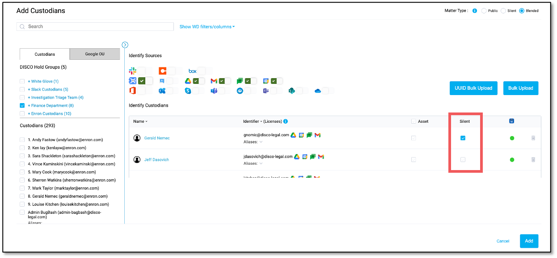557x258 pixels.
Task: Click Gerald Nemec's avatar icon
Action: tap(137, 138)
